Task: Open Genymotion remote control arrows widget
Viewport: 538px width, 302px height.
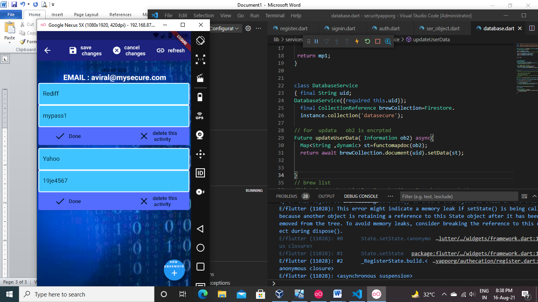Action: pyautogui.click(x=200, y=154)
